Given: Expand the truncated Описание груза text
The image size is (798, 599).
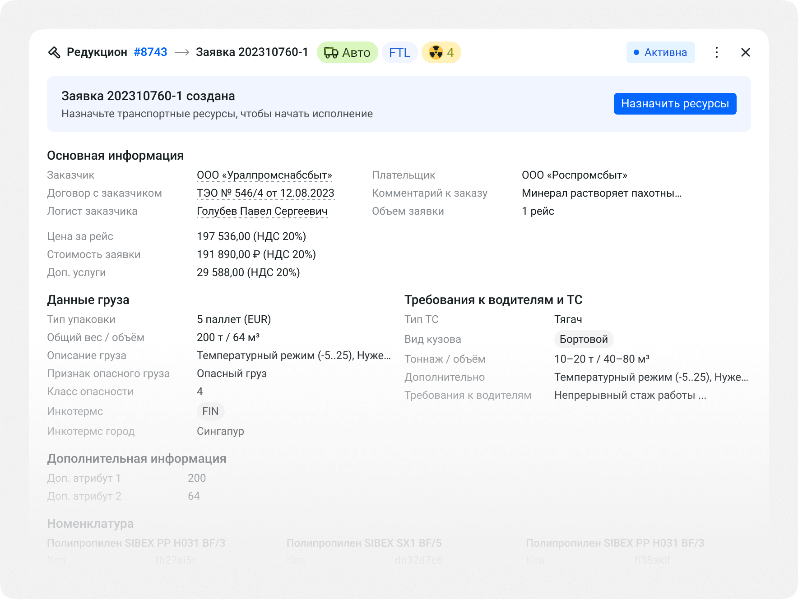Looking at the screenshot, I should click(293, 355).
